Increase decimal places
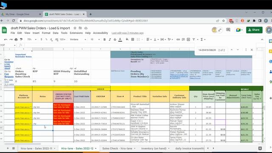 pyautogui.click(x=57, y=40)
